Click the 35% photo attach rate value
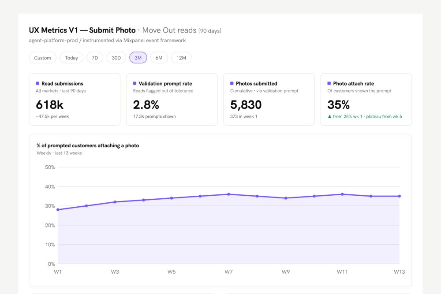This screenshot has height=294, width=441. click(338, 105)
